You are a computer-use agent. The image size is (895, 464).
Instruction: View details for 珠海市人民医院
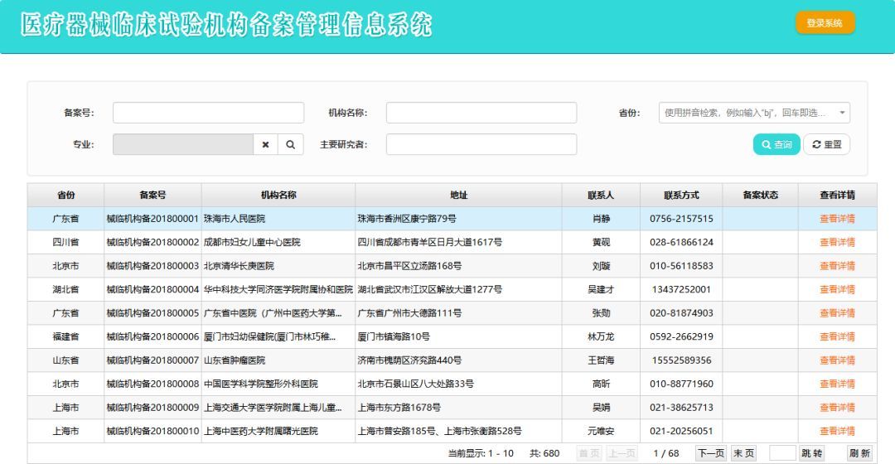coord(837,219)
